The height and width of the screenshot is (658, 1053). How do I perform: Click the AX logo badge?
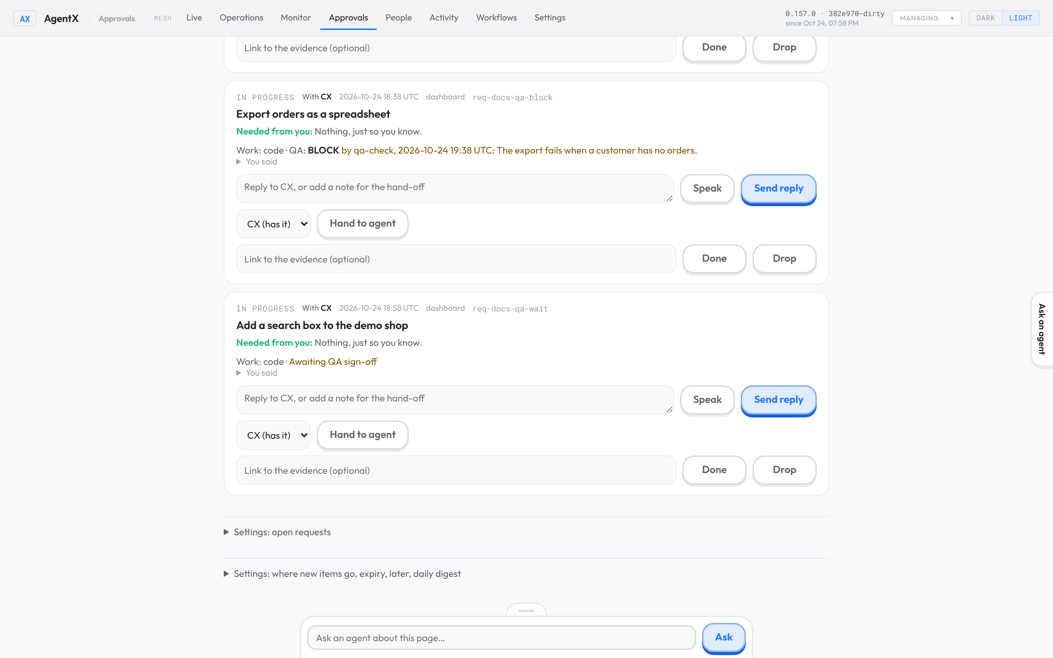click(25, 18)
